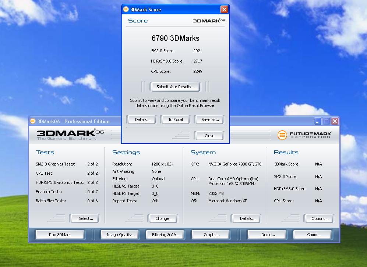This screenshot has width=367, height=267.
Task: Close the 3DMark06 Professional Edition window
Action: (x=335, y=121)
